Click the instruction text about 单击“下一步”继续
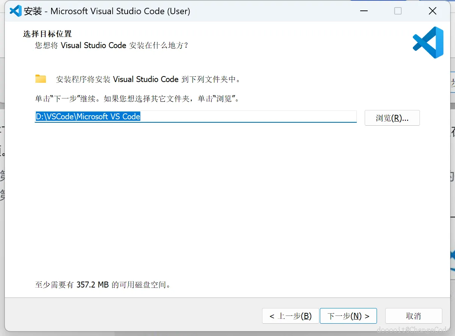Screen dimensions: 455x336 tap(137, 99)
